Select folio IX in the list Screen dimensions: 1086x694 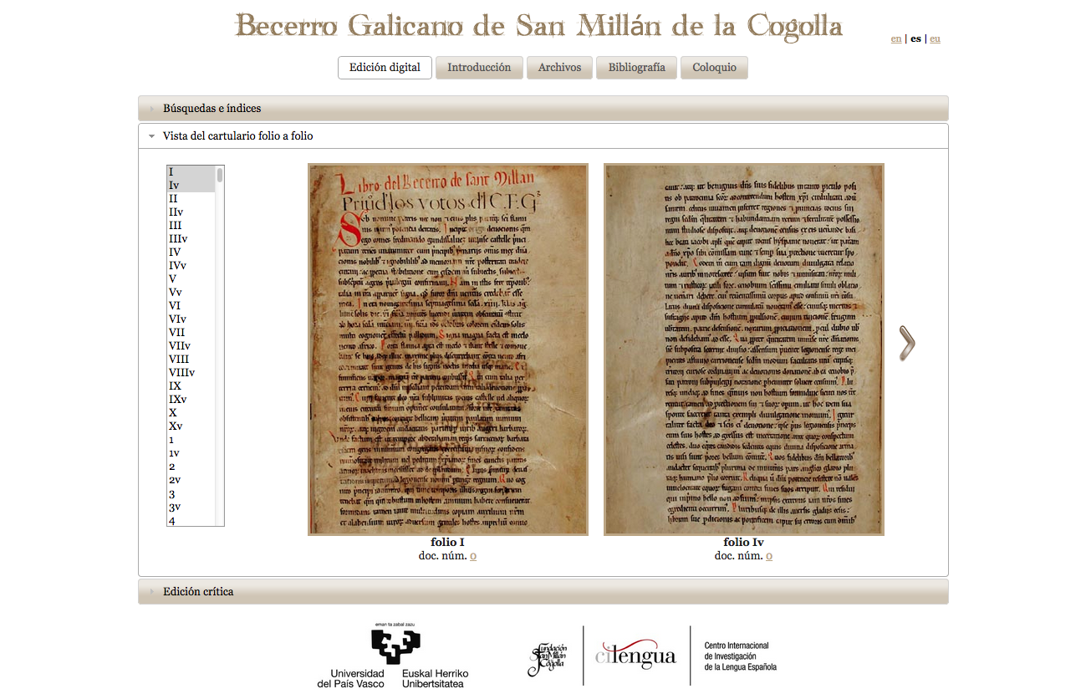(x=191, y=386)
